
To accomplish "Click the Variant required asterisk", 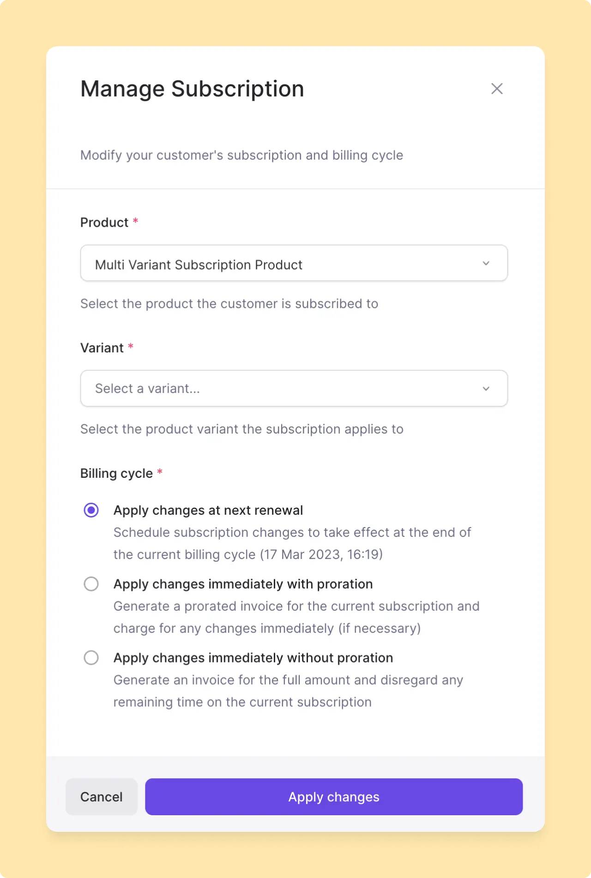I will [x=130, y=348].
